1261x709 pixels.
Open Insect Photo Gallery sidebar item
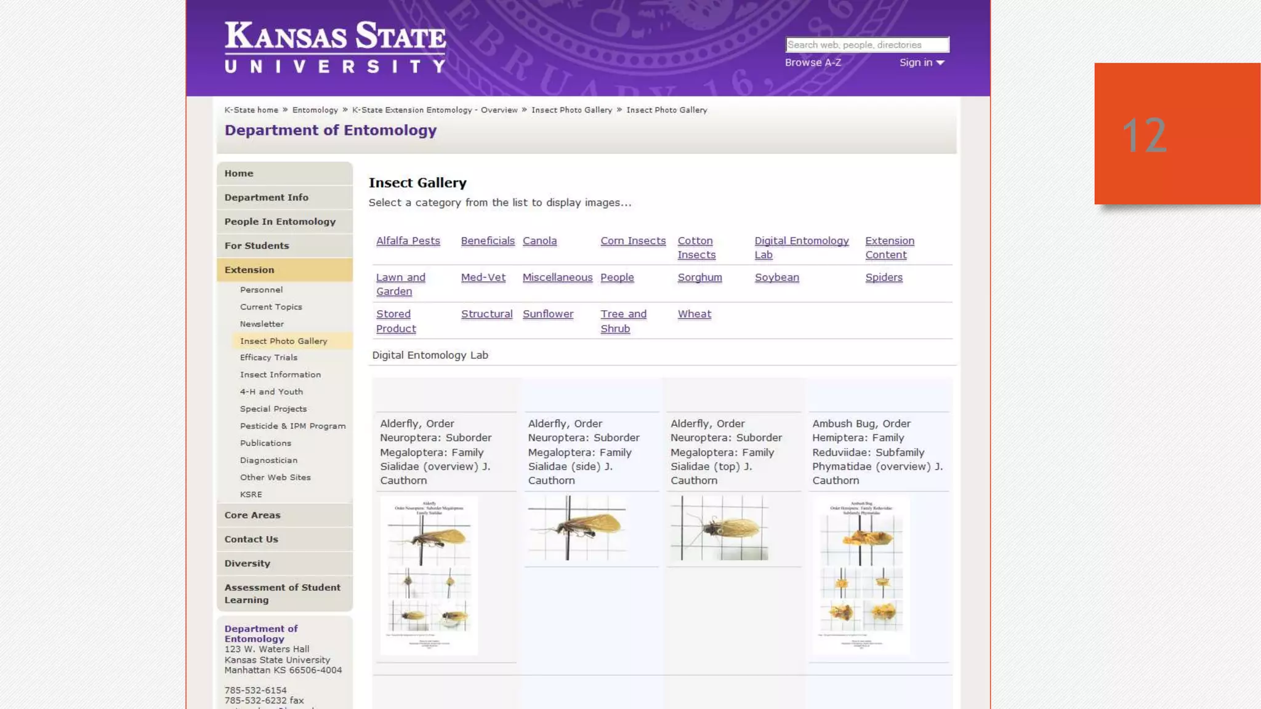click(x=283, y=341)
